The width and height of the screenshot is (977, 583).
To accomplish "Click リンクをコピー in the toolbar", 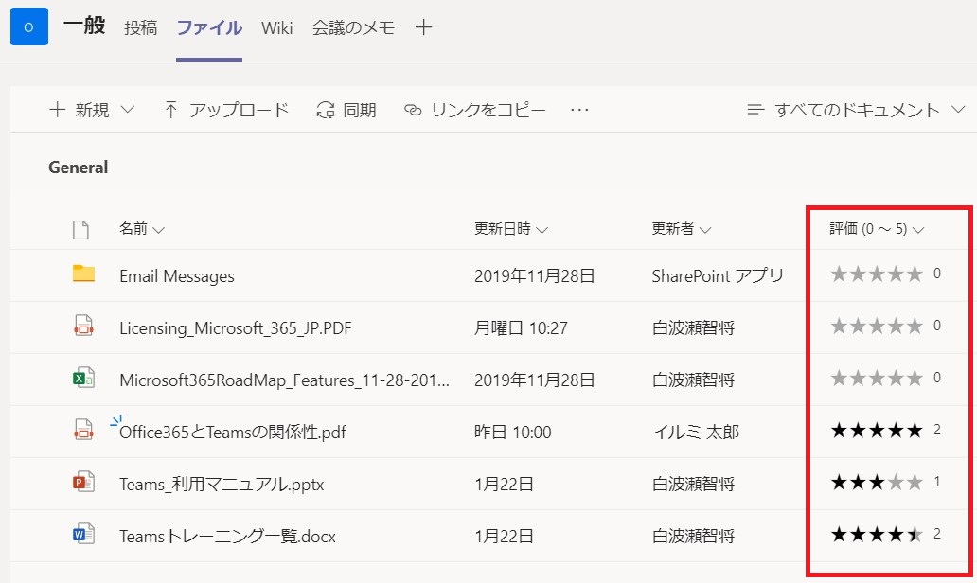I will [475, 110].
